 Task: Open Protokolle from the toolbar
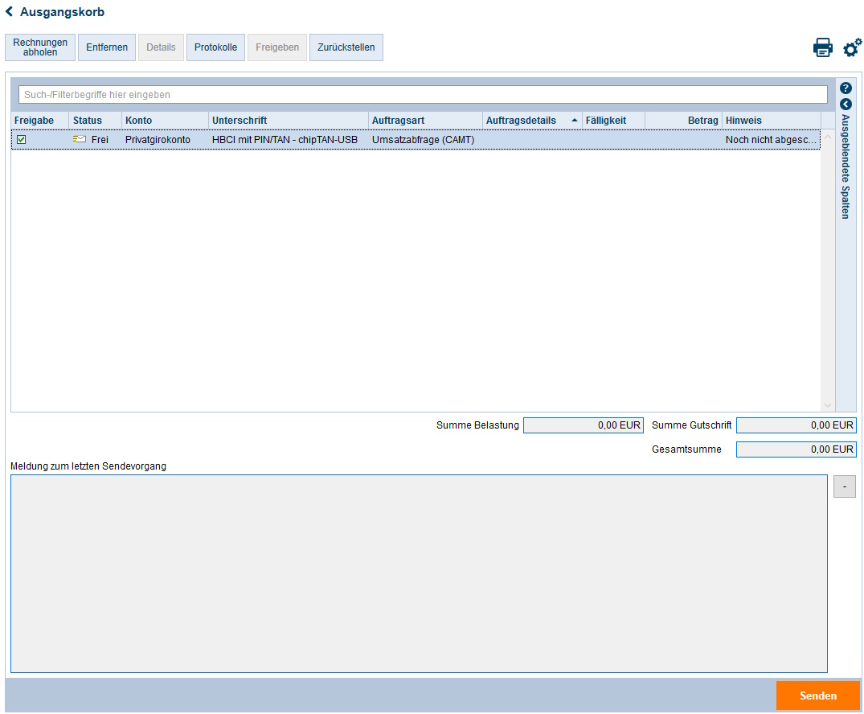click(x=215, y=47)
